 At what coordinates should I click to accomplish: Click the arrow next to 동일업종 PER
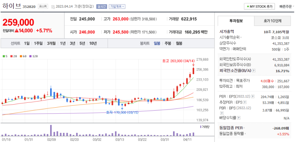point(244,128)
